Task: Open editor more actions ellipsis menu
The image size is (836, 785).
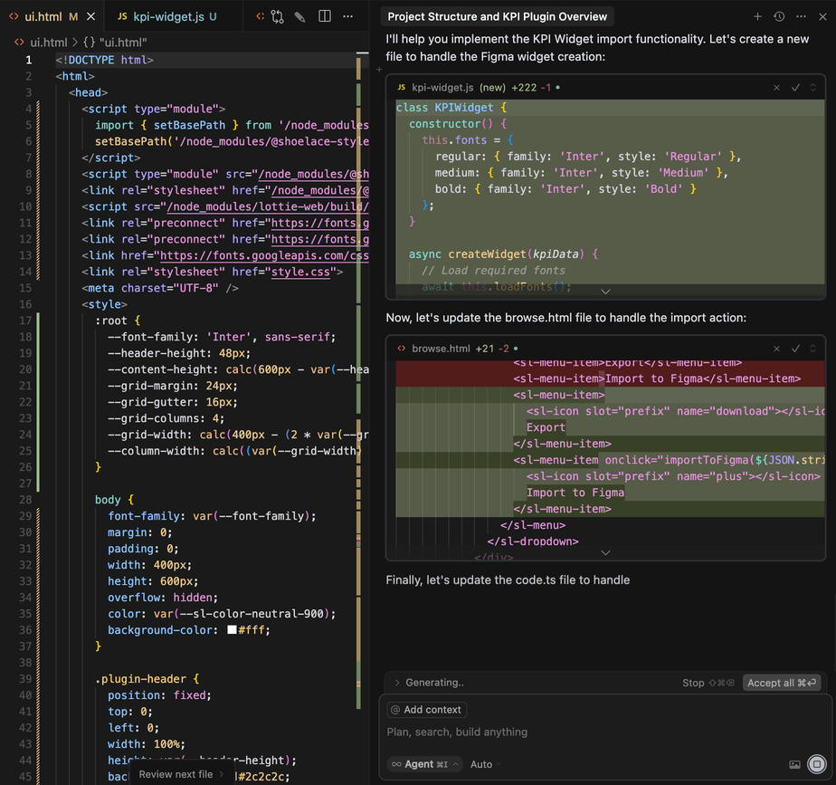Action: tap(347, 16)
